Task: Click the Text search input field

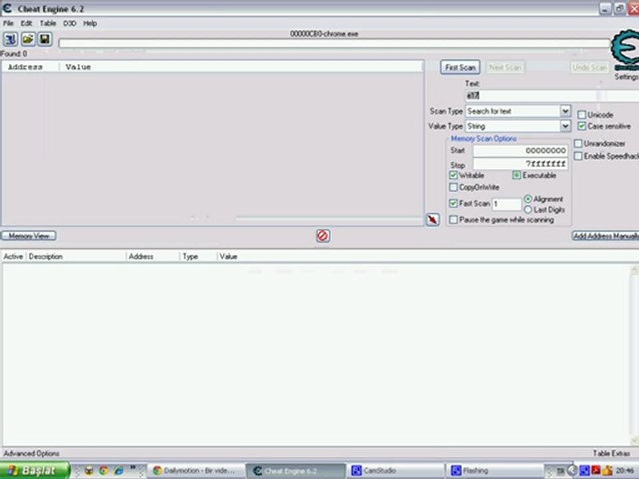Action: (x=552, y=96)
